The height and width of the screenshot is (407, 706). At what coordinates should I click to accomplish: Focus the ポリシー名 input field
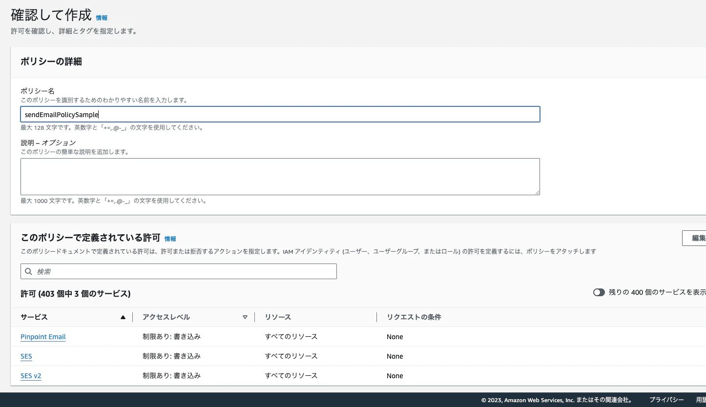280,114
